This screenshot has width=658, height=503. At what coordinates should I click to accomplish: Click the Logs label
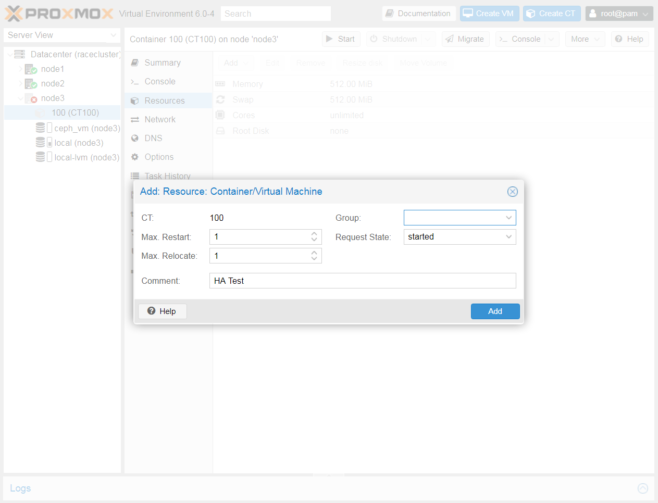[20, 488]
